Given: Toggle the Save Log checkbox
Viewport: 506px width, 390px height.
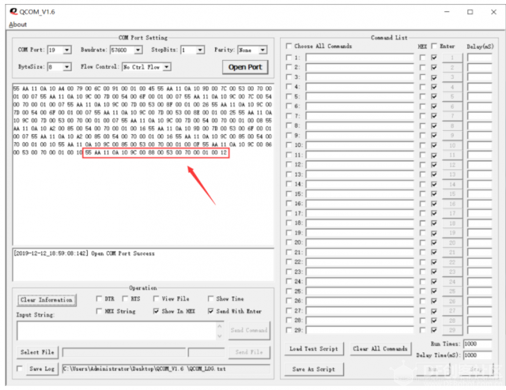Looking at the screenshot, I should click(20, 368).
